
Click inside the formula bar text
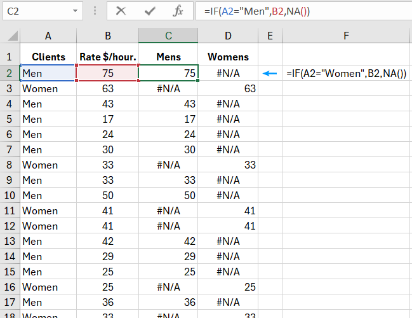[x=305, y=11]
